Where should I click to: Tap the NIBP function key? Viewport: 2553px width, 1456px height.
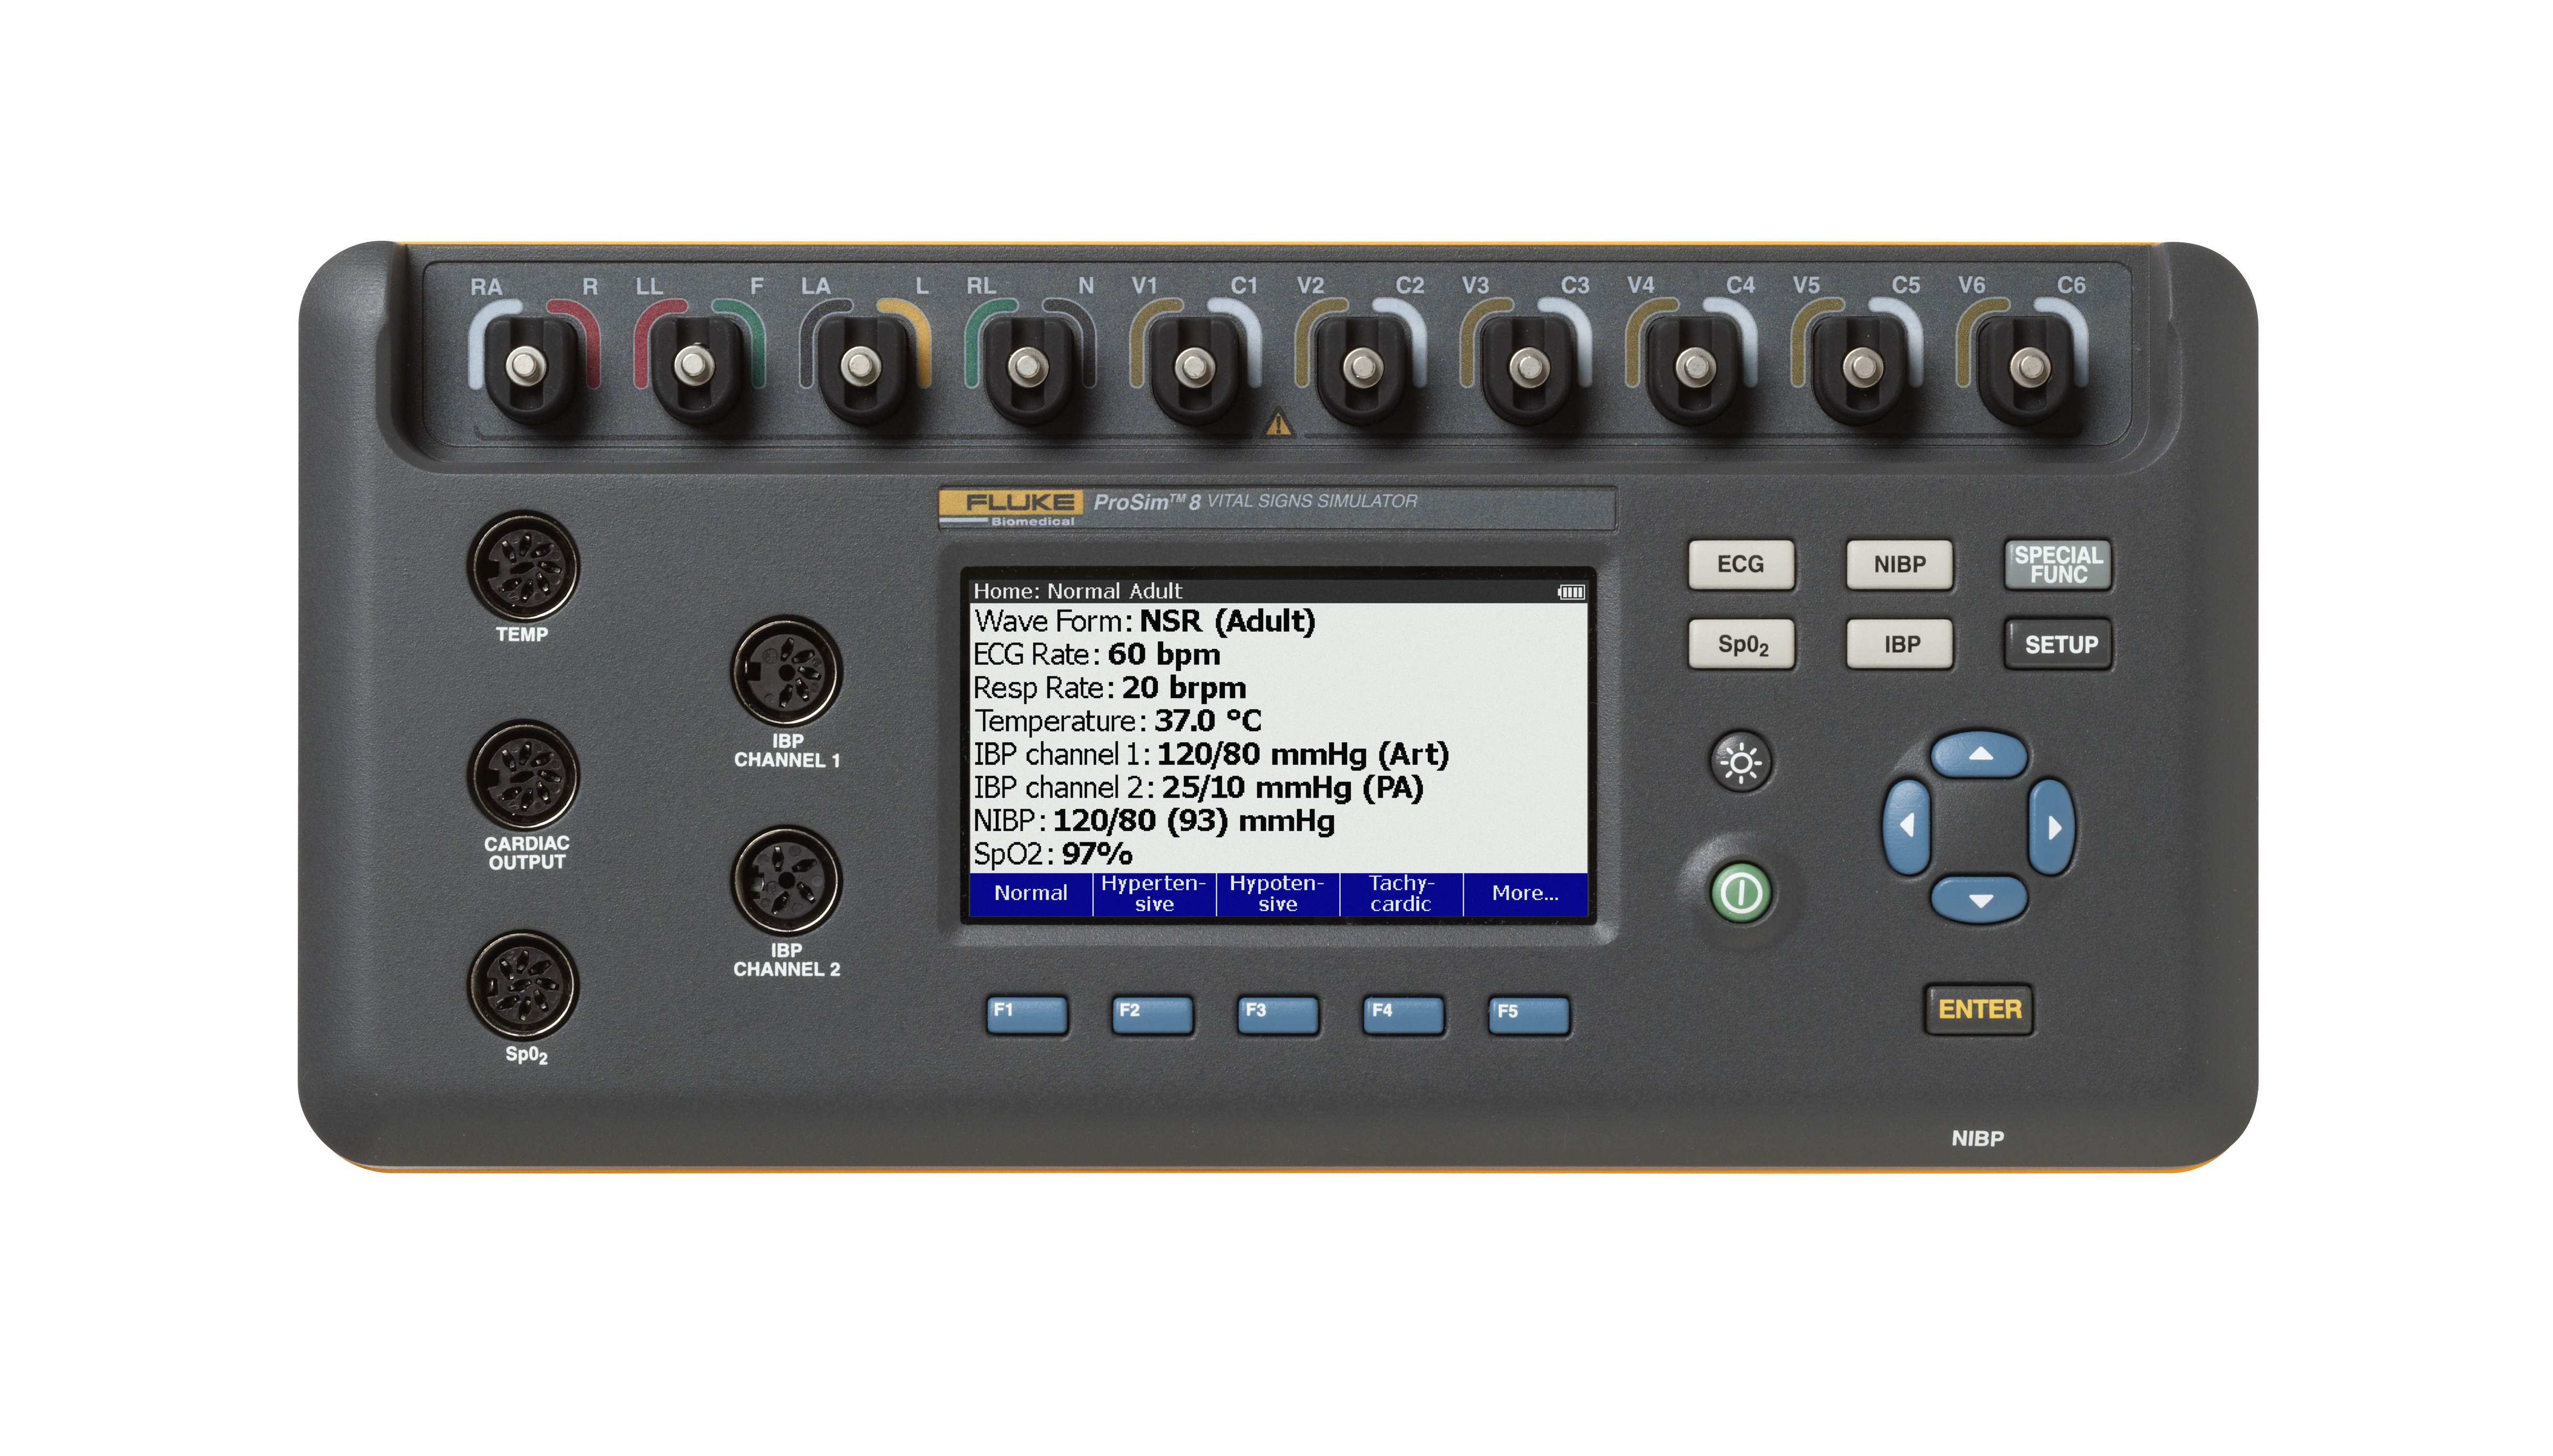(x=1899, y=565)
